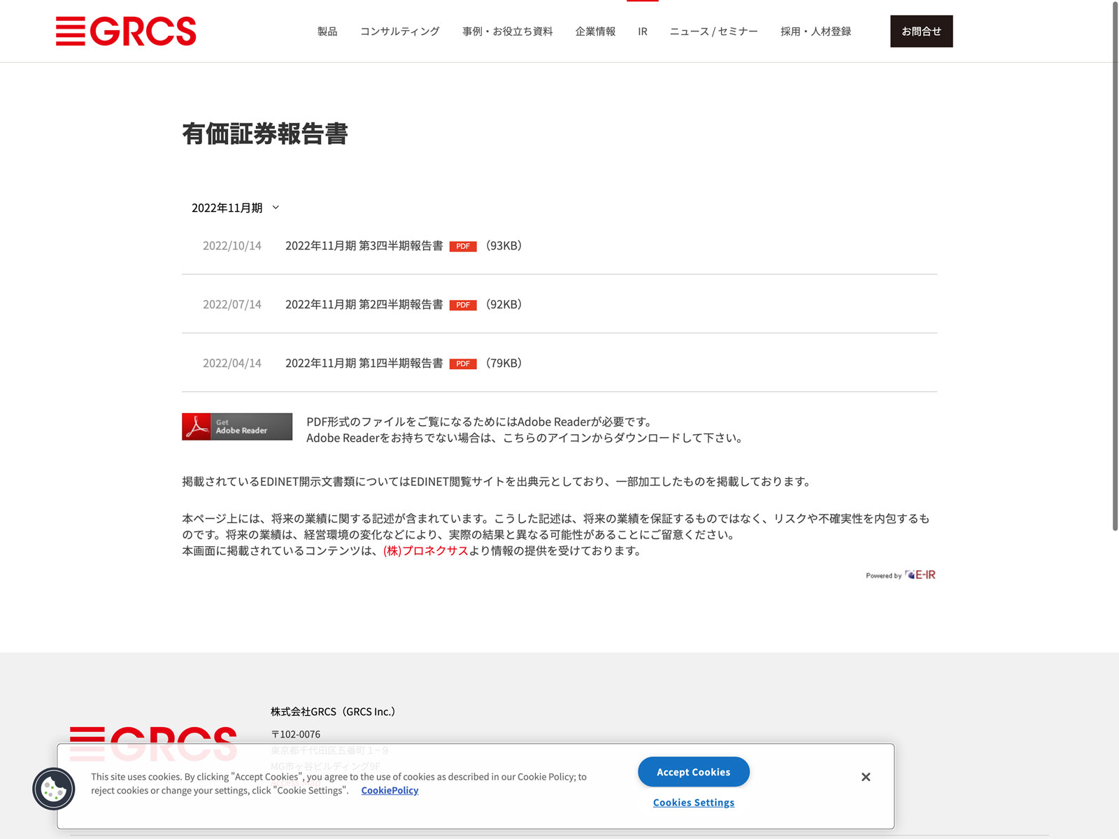
Task: Open the 企業情報 menu
Action: point(595,31)
